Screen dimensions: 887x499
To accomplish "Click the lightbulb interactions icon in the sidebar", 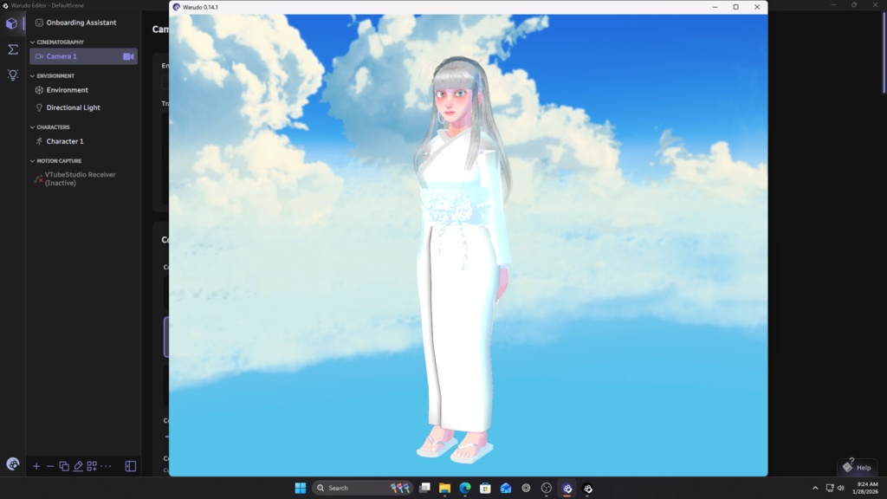I will pyautogui.click(x=11, y=75).
